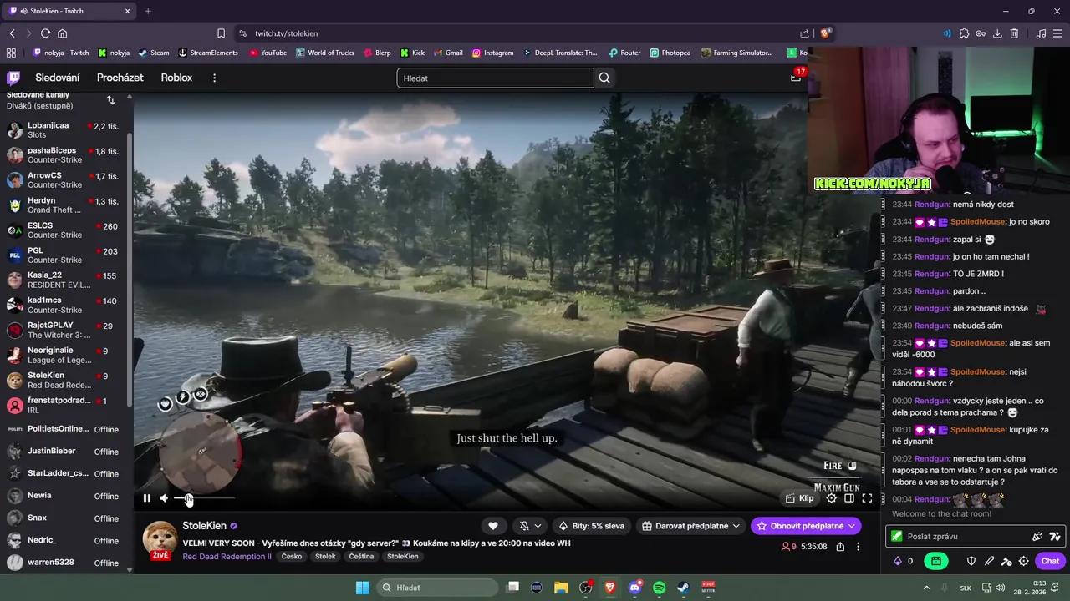Open sword mod tools icon in chat
The height and width of the screenshot is (601, 1070).
click(989, 561)
